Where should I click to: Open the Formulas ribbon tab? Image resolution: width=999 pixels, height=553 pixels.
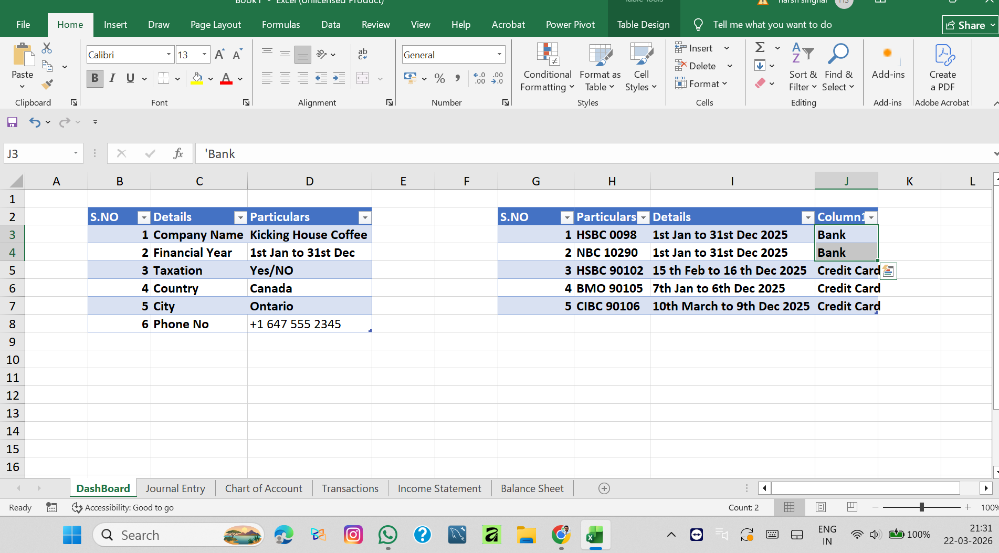[x=281, y=25]
